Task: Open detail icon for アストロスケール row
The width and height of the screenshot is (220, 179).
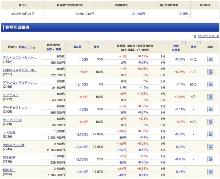Action: (210, 59)
